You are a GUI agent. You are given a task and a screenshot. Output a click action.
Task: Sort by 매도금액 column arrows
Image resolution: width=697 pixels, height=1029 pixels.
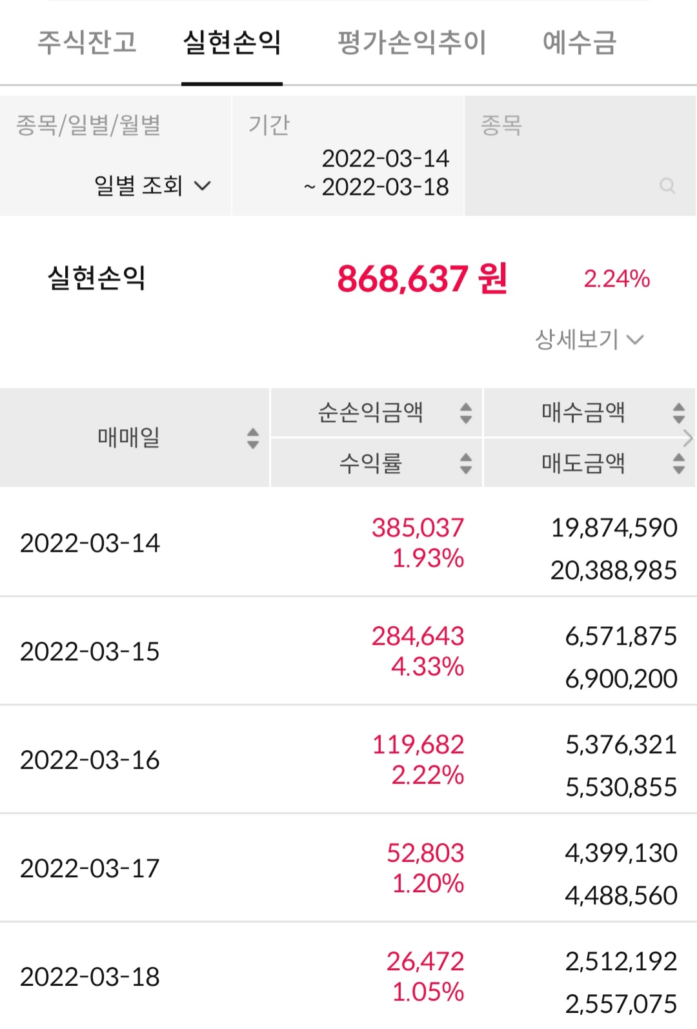[x=678, y=463]
